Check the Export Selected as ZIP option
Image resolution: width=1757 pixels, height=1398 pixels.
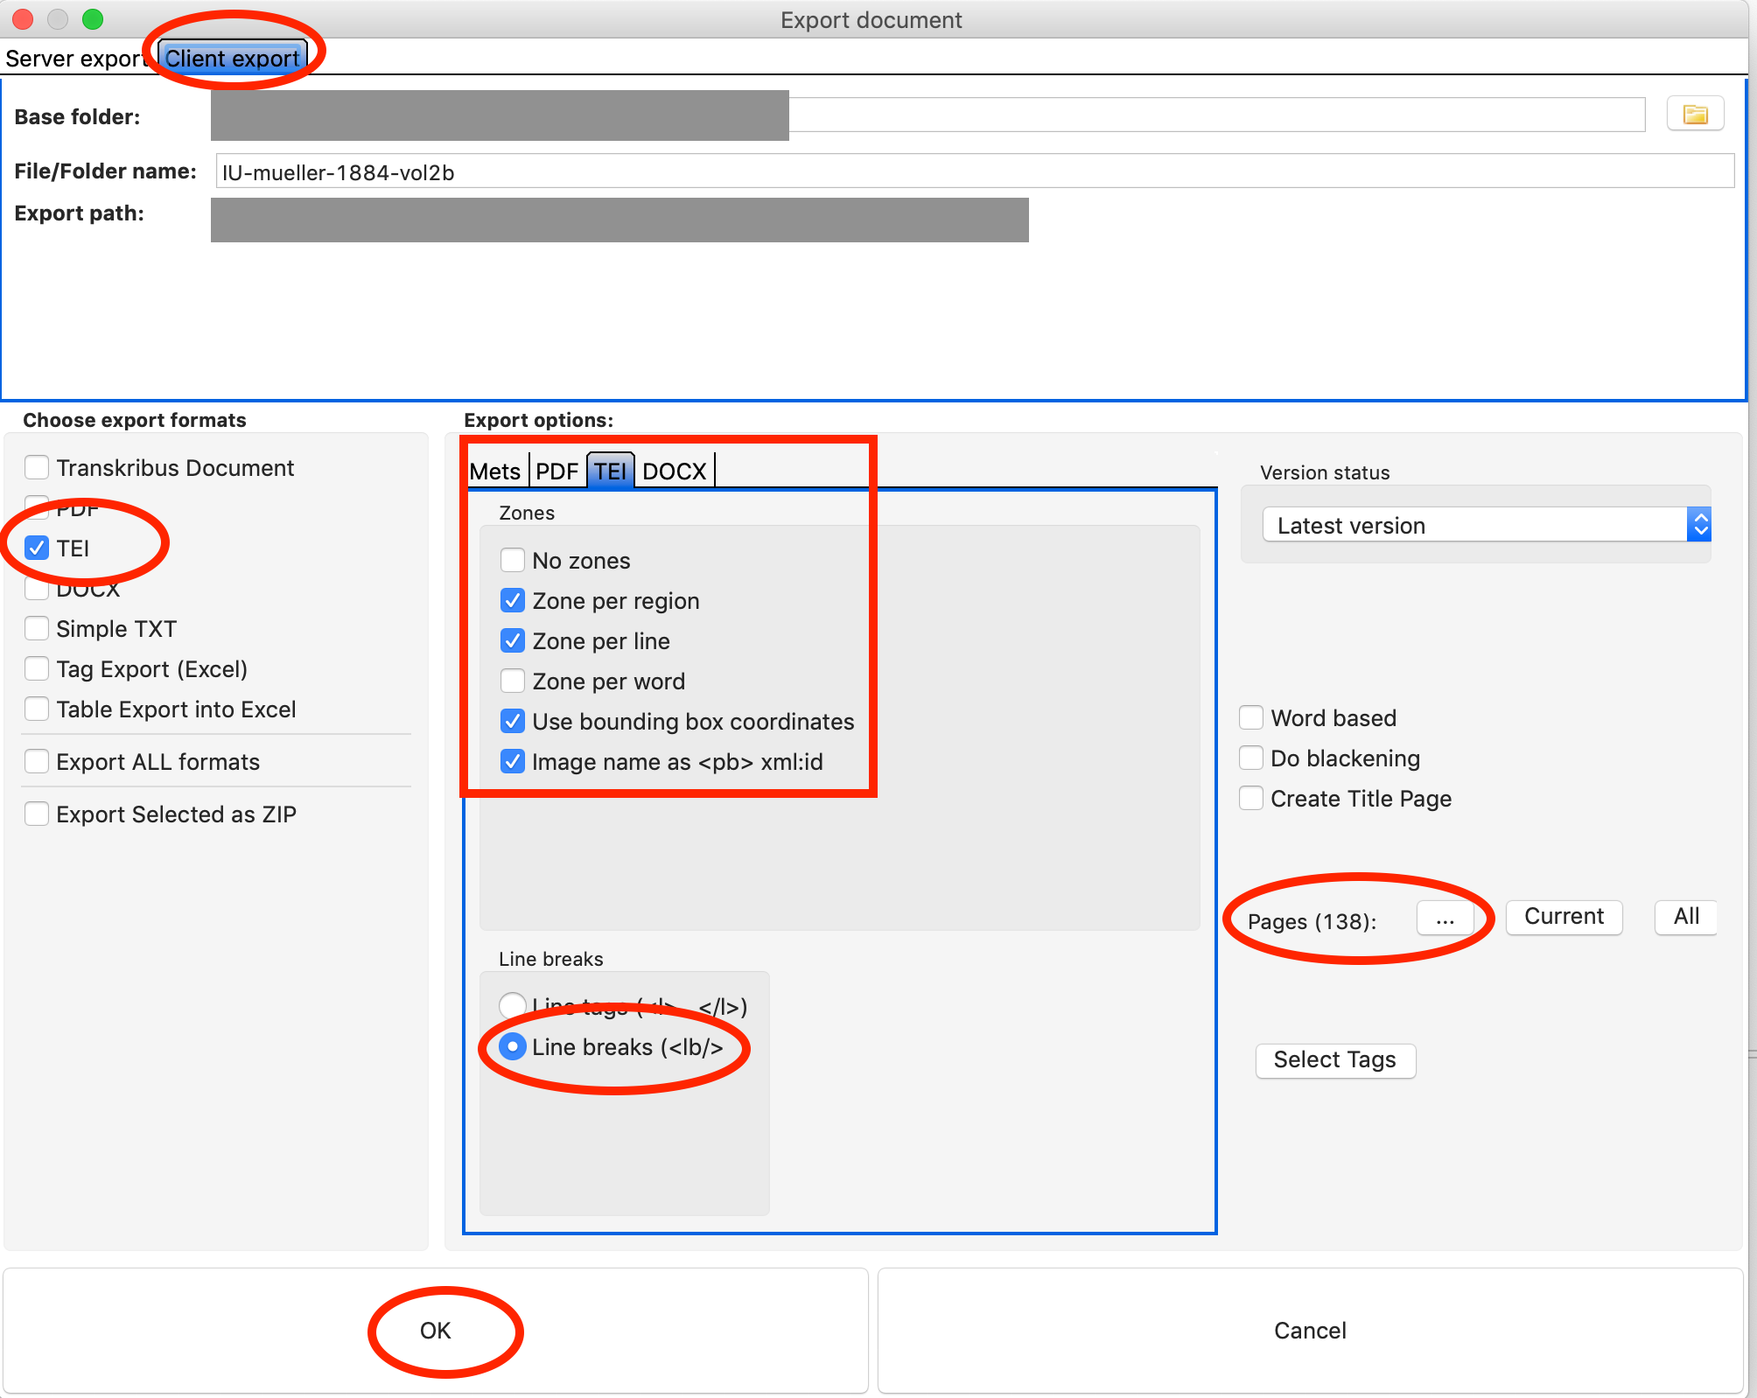click(x=37, y=814)
